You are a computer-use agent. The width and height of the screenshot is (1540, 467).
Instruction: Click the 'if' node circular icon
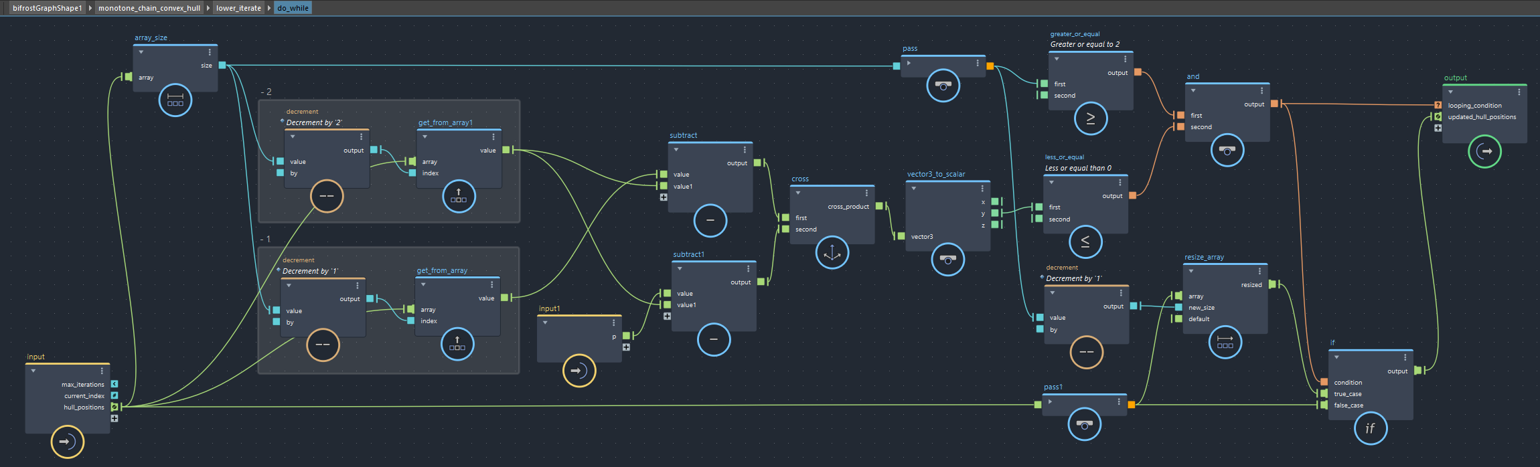coord(1370,428)
